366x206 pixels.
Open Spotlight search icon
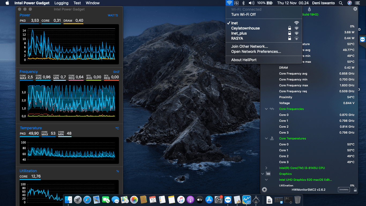341,3
